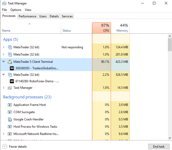Viewport: 172px width, 150px height.
Task: Click the 526.5 MB memory value
Action: coord(122,75)
